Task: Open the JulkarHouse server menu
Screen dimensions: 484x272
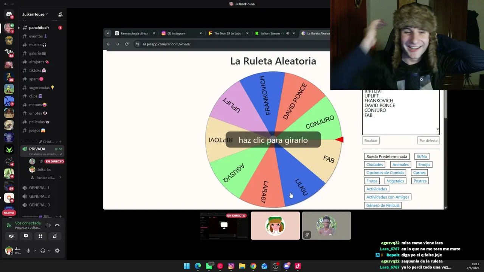Action: 35,14
